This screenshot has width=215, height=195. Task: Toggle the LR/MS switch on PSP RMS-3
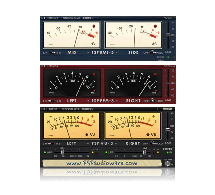(52, 53)
